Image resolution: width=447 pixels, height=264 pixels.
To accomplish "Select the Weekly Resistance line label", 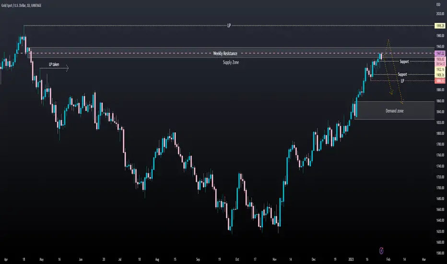I will pyautogui.click(x=225, y=53).
